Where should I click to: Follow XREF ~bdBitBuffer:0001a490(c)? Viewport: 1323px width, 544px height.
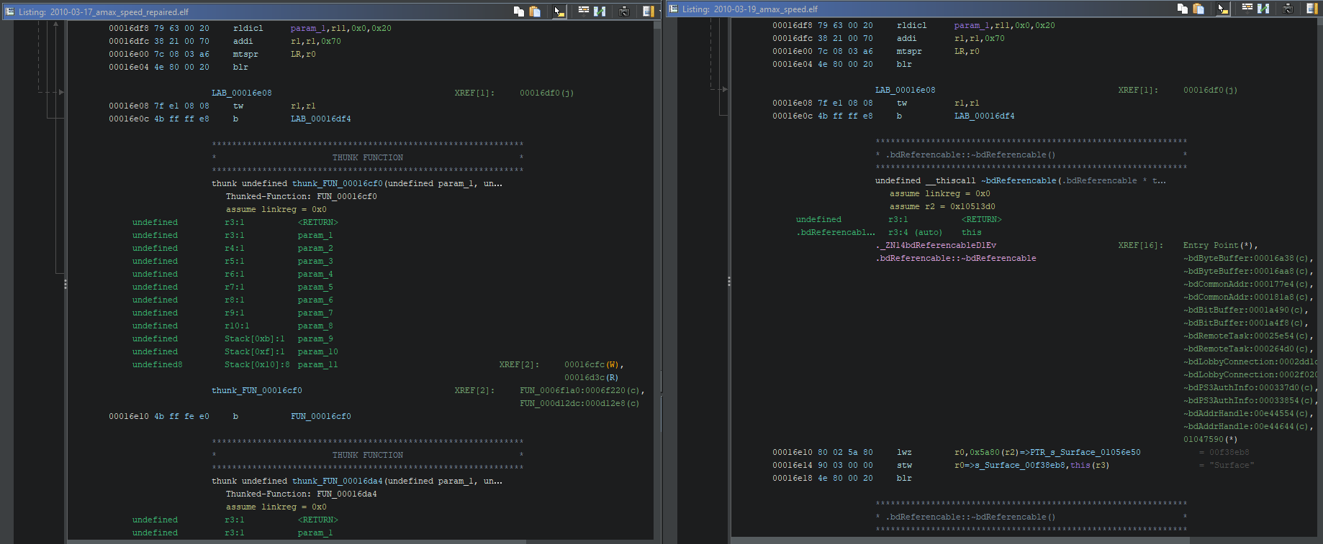click(1245, 310)
